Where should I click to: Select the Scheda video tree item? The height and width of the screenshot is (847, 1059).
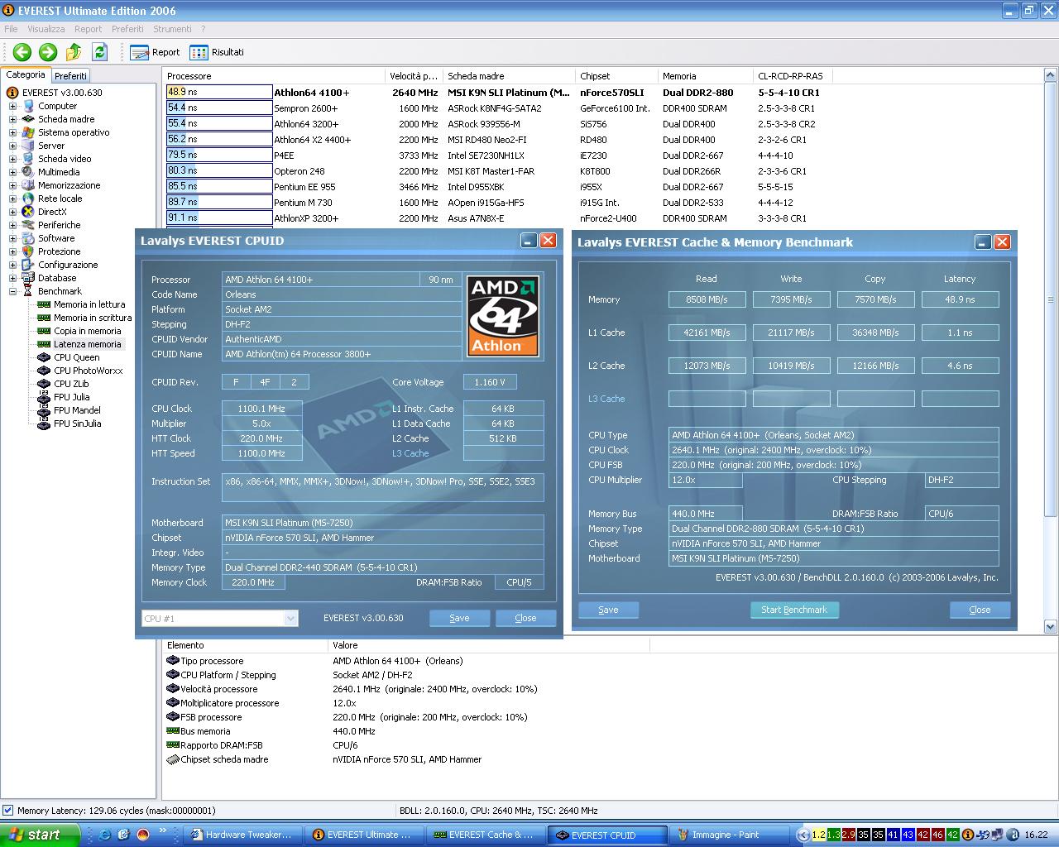65,159
